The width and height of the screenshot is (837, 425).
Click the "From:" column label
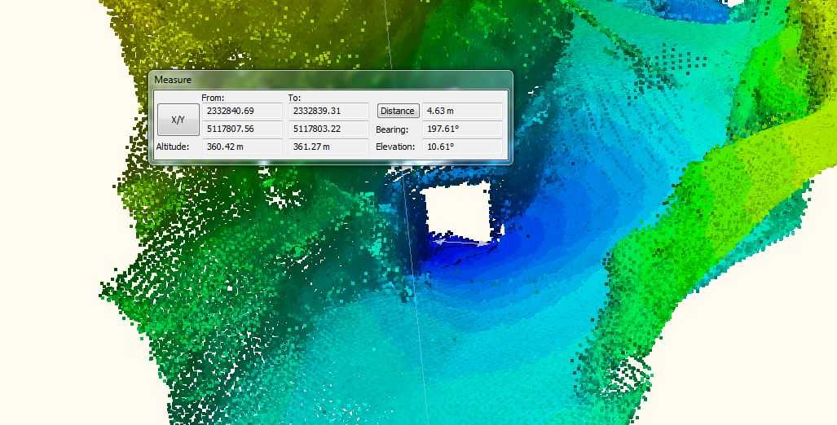pos(213,98)
